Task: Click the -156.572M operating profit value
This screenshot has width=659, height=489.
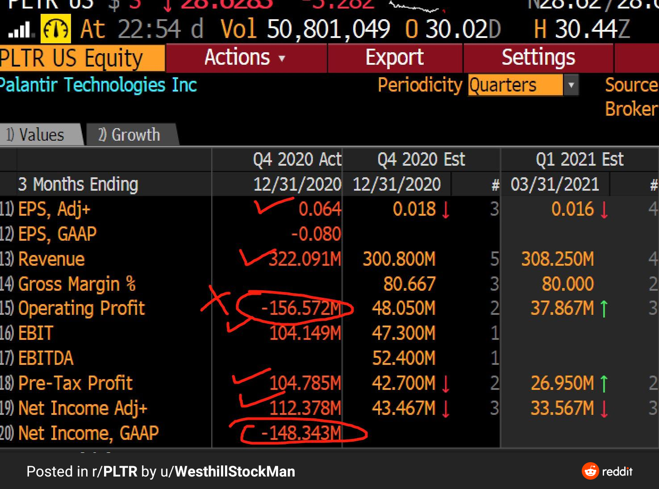Action: [x=301, y=308]
